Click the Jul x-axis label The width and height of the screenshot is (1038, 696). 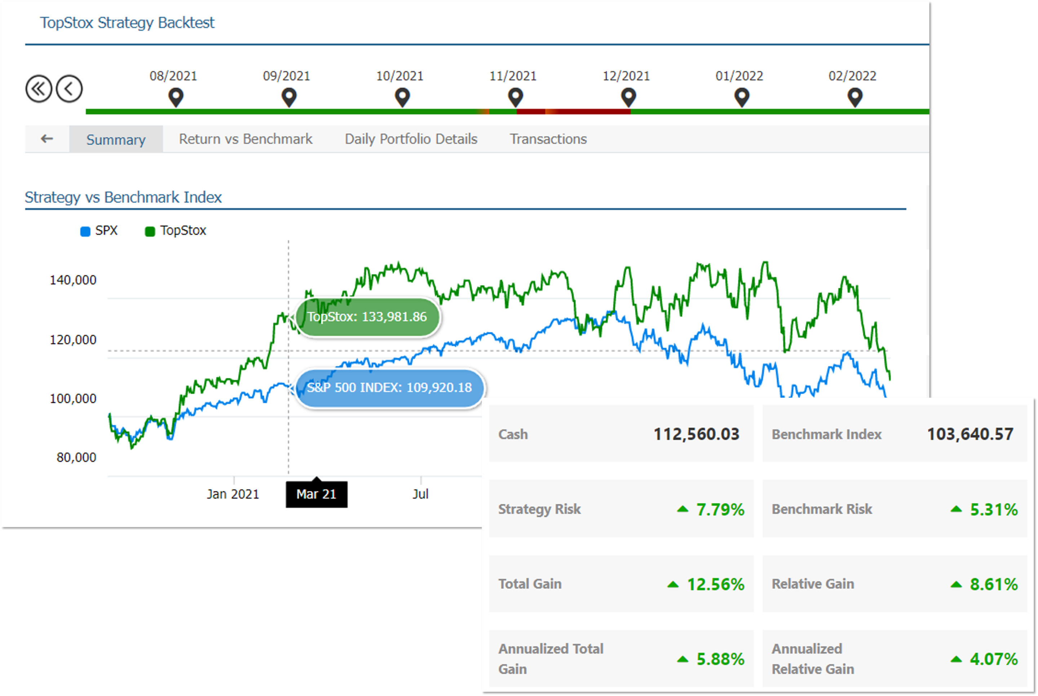[421, 494]
